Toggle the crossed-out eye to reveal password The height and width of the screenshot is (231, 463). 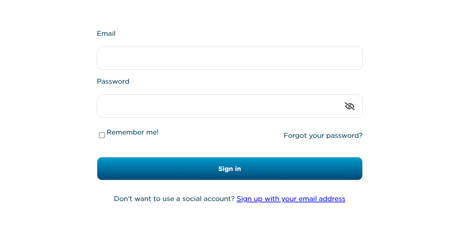click(350, 106)
